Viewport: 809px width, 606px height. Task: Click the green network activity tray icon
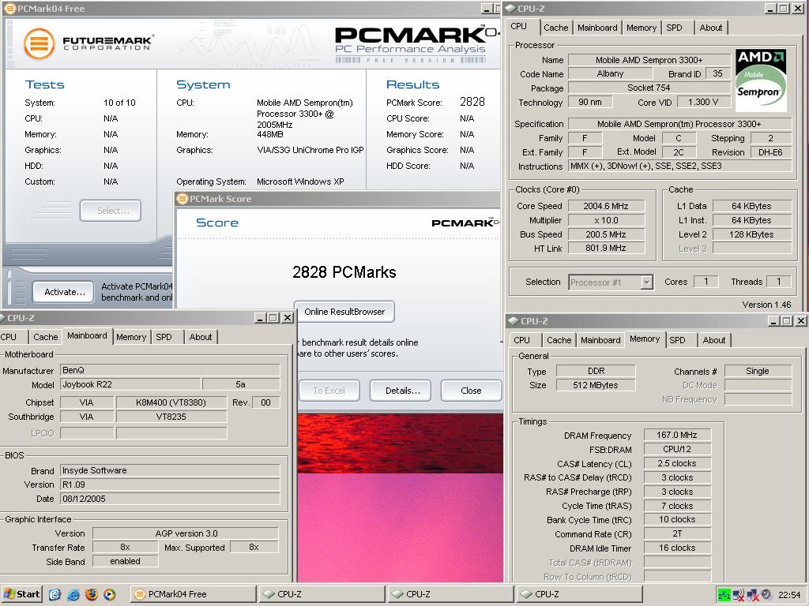pyautogui.click(x=724, y=595)
